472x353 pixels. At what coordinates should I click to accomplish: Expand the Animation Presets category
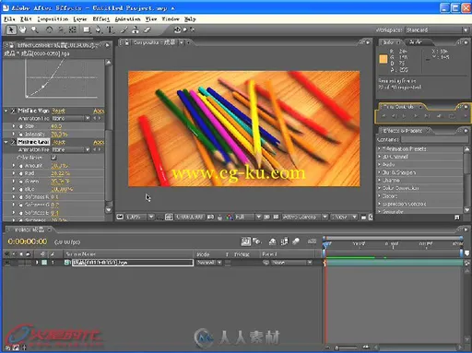click(x=379, y=148)
